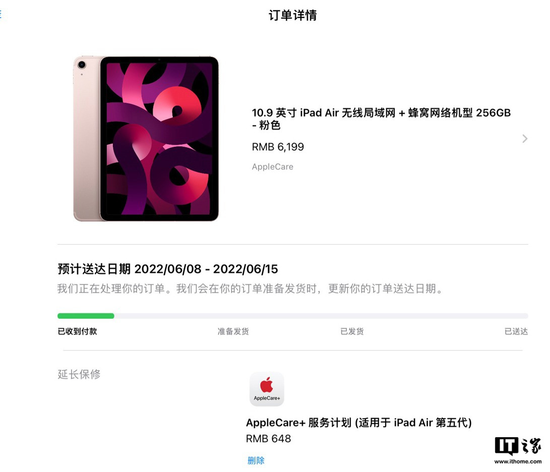Click the RMB 648 AppleCare+ price

pyautogui.click(x=268, y=439)
